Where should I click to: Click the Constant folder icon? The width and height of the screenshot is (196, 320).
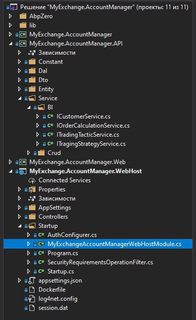[x=32, y=62]
